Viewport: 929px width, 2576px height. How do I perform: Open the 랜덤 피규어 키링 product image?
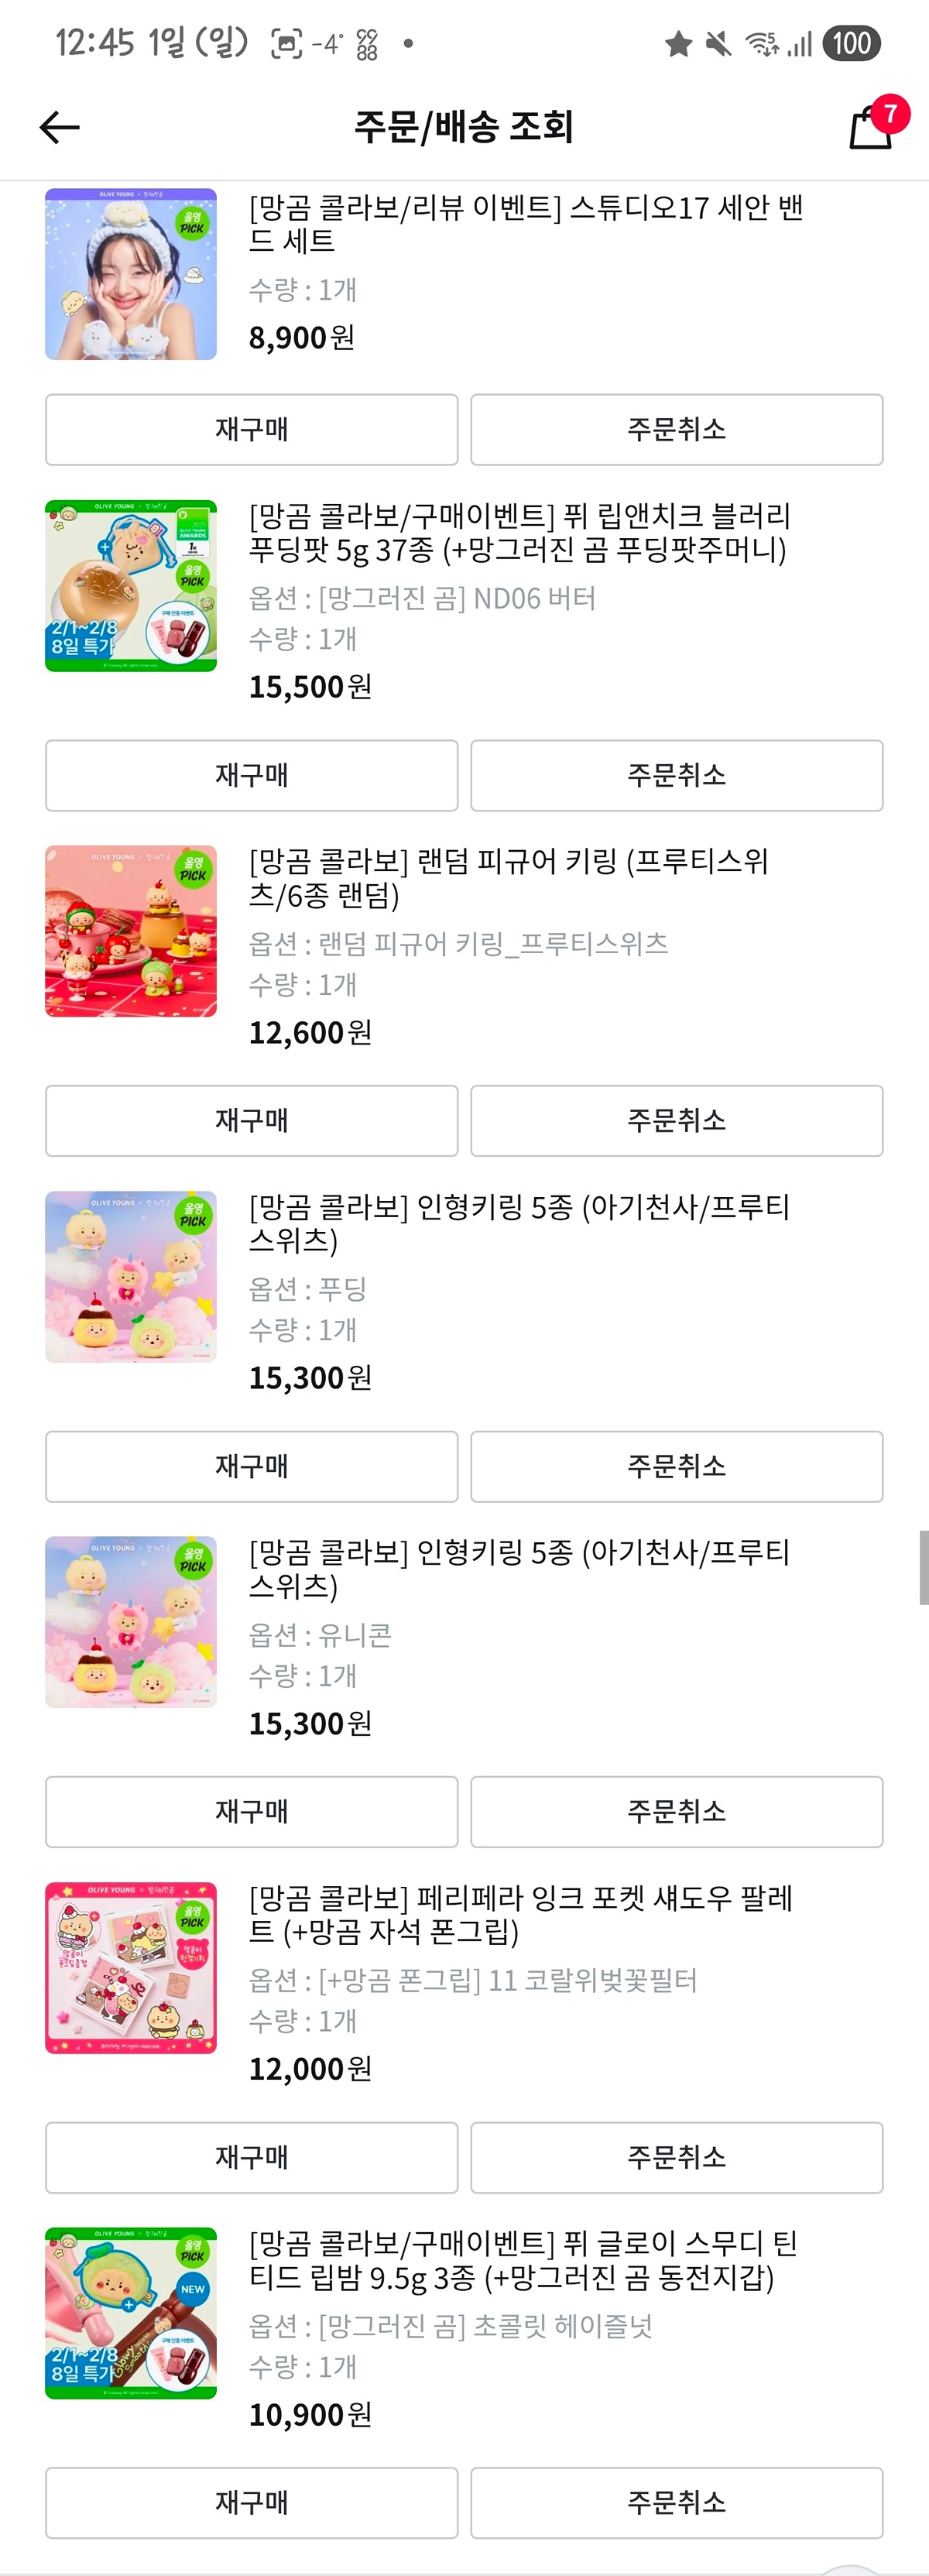131,931
